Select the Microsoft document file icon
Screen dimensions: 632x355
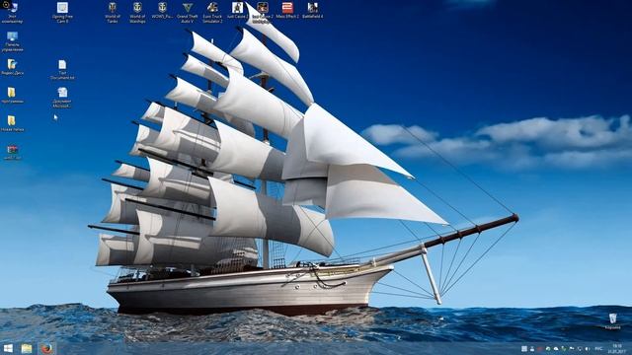62,98
